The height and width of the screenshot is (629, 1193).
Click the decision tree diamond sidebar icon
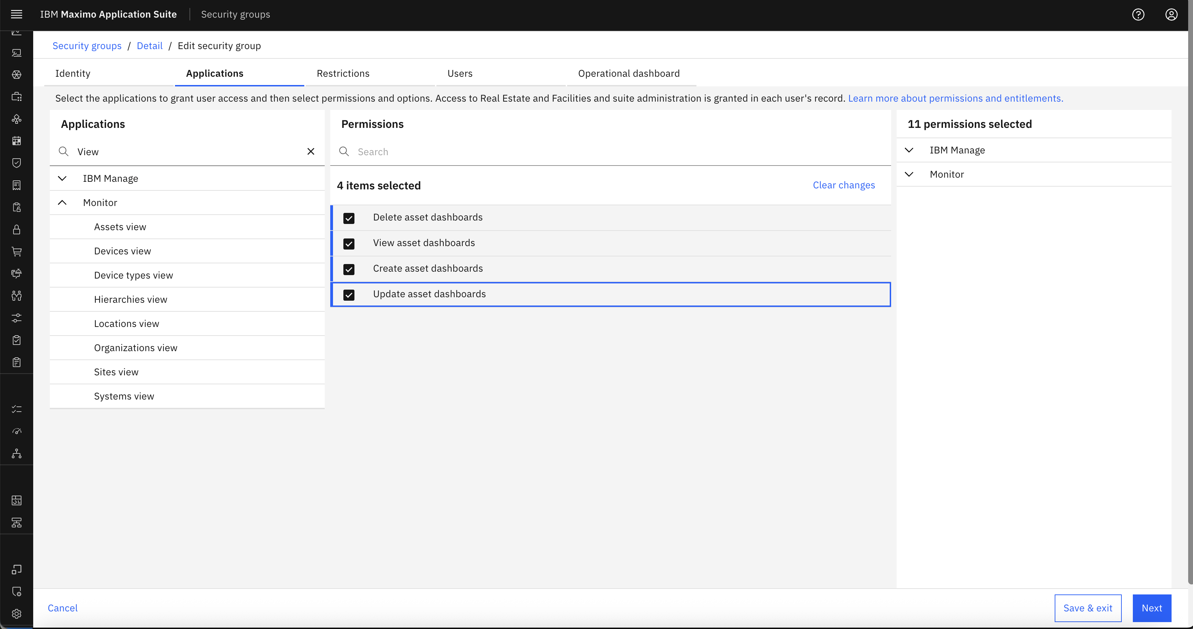(x=17, y=119)
